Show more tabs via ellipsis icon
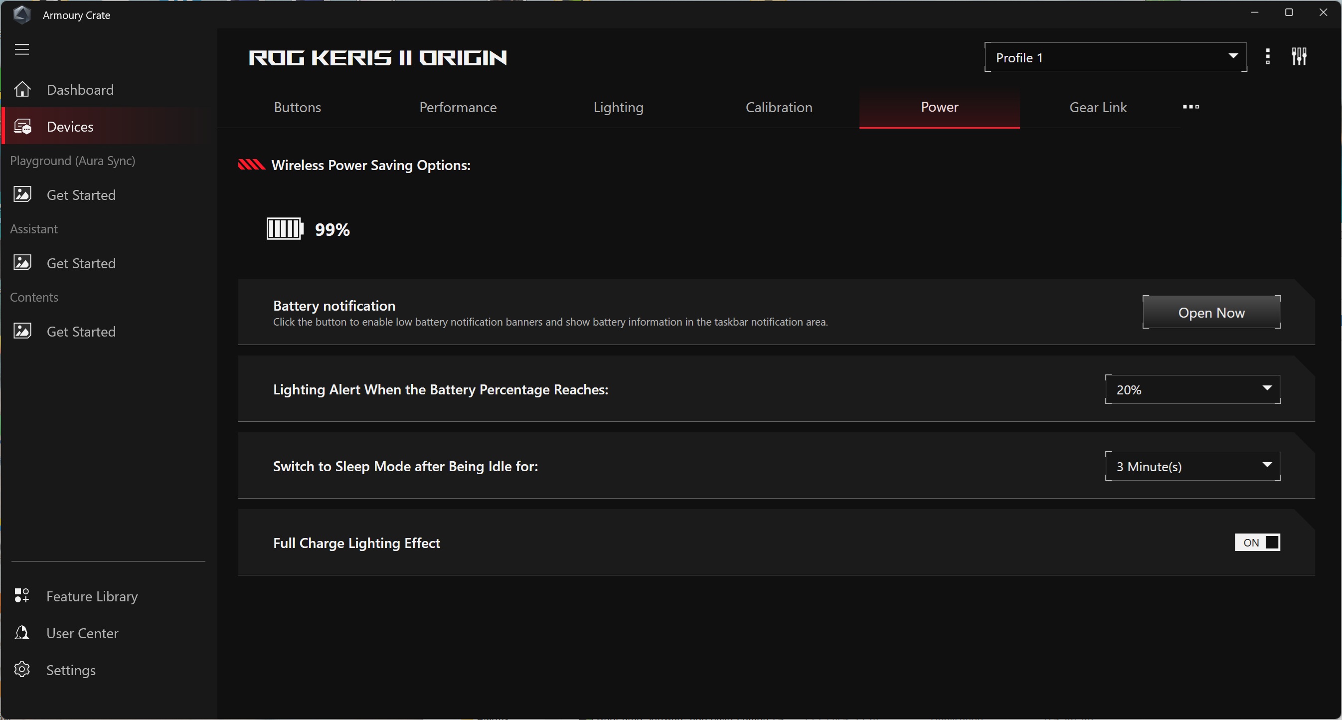Image resolution: width=1342 pixels, height=720 pixels. [x=1191, y=107]
